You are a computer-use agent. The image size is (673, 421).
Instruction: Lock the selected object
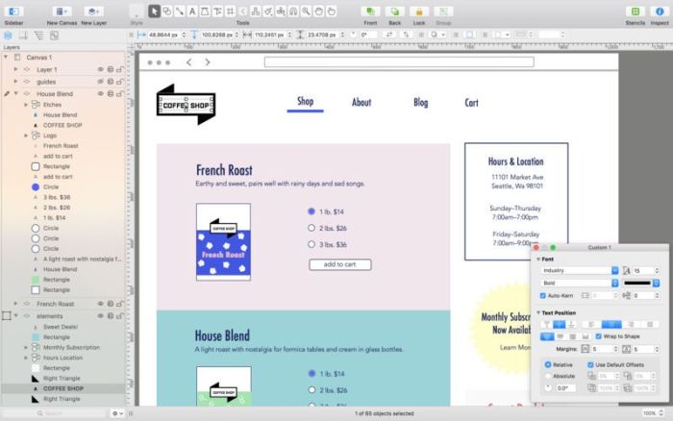tap(419, 12)
